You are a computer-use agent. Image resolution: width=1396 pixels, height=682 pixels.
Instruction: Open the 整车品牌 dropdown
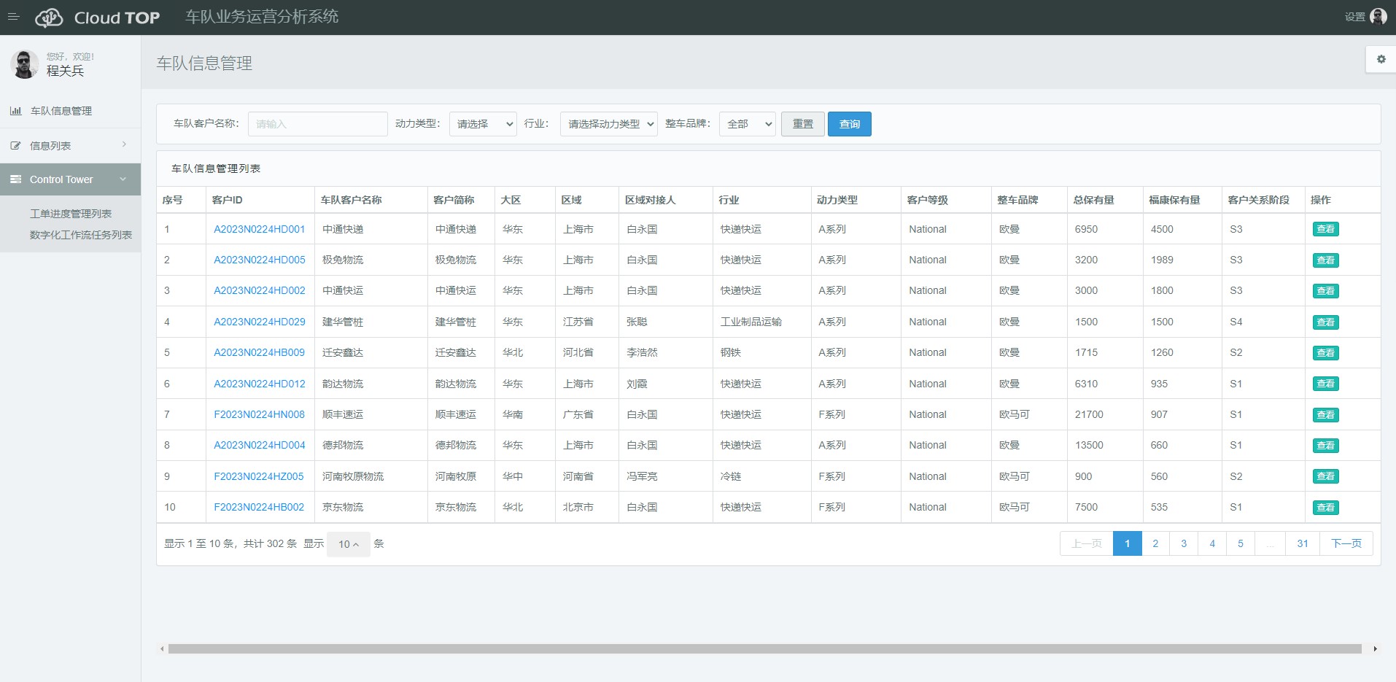pos(747,124)
